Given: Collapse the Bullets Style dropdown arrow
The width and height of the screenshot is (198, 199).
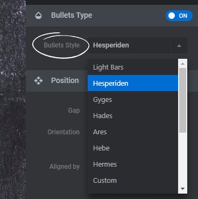Looking at the screenshot, I should 179,45.
